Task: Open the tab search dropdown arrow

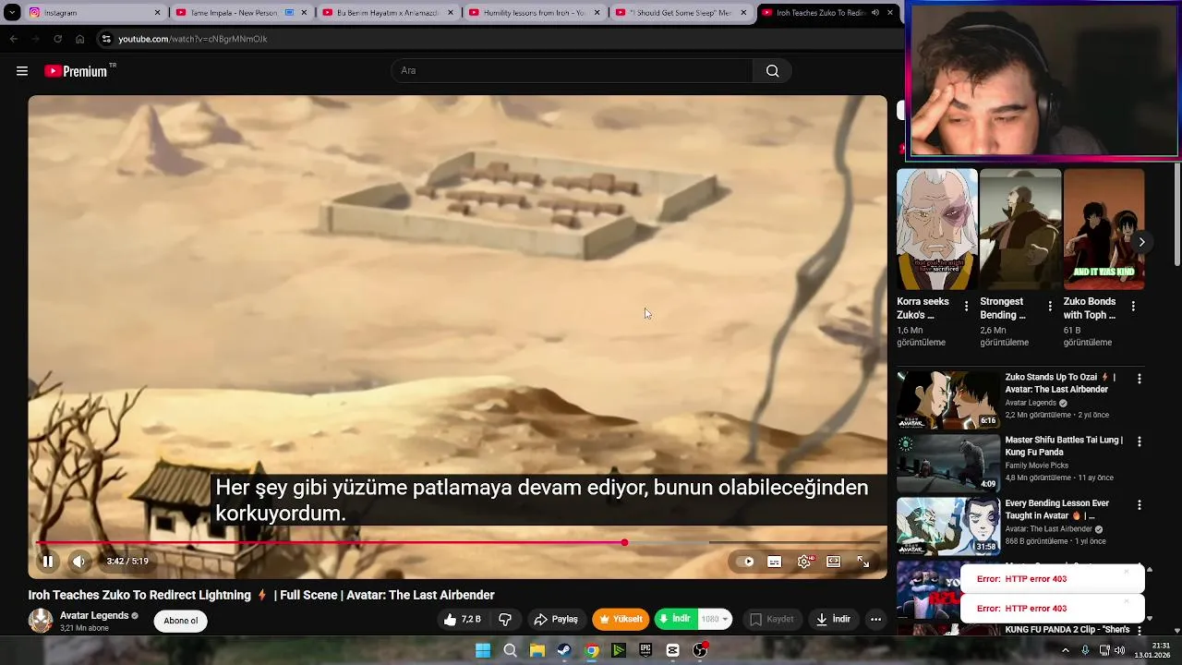Action: click(12, 13)
